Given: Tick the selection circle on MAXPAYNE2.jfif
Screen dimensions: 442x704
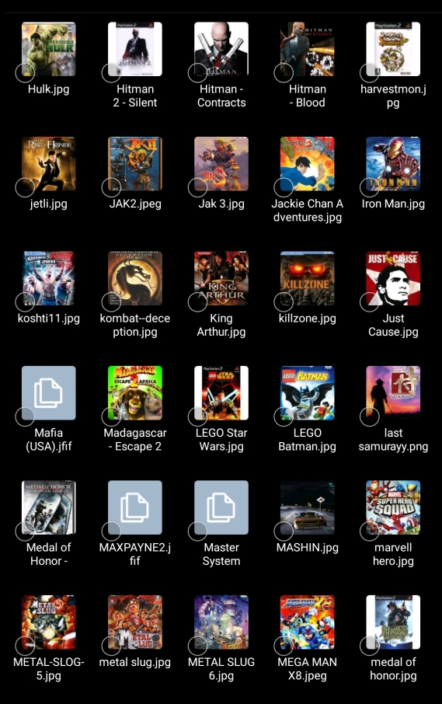Looking at the screenshot, I should [111, 531].
